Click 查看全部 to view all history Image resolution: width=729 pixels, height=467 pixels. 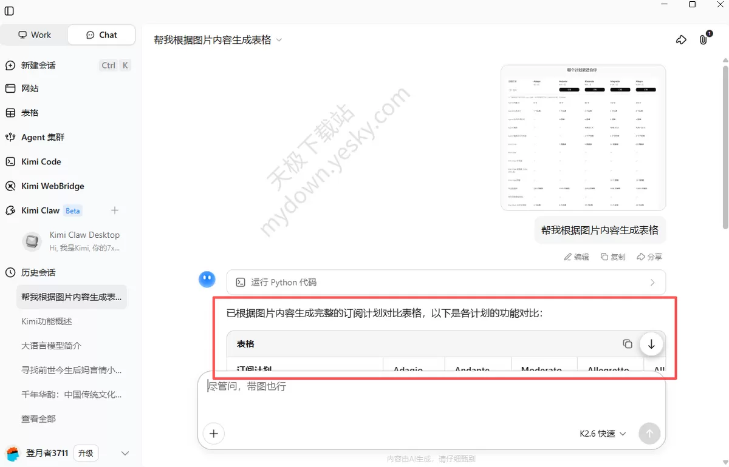click(x=39, y=419)
